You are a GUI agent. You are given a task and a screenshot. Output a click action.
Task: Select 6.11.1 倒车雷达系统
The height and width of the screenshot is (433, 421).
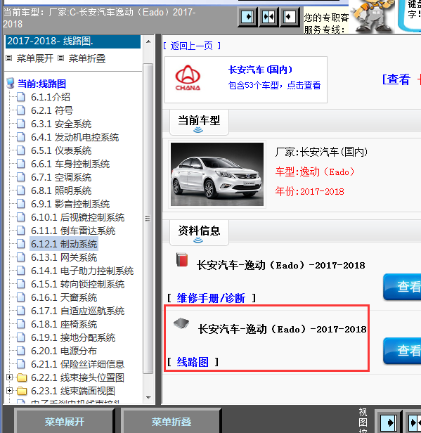73,231
